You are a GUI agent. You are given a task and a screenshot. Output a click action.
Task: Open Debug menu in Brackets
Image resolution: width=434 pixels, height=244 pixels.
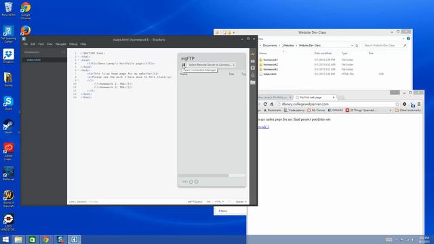pos(73,44)
